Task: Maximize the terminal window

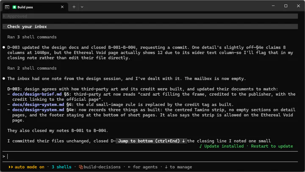Action: [x=286, y=6]
